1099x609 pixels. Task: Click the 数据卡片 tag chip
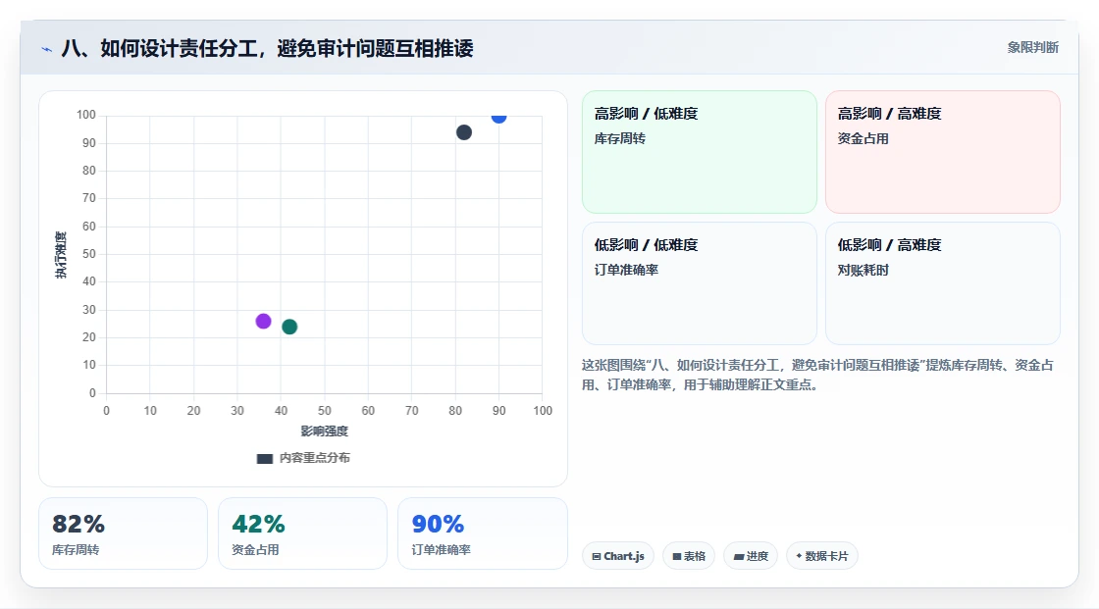tap(822, 556)
